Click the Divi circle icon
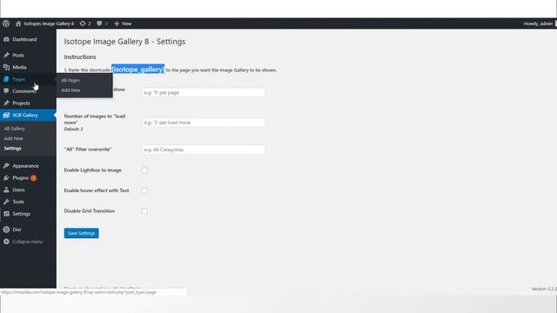Viewport: 557px width, 313px height. 6,230
